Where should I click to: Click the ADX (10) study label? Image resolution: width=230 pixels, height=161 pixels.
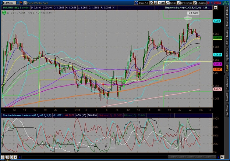81,116
